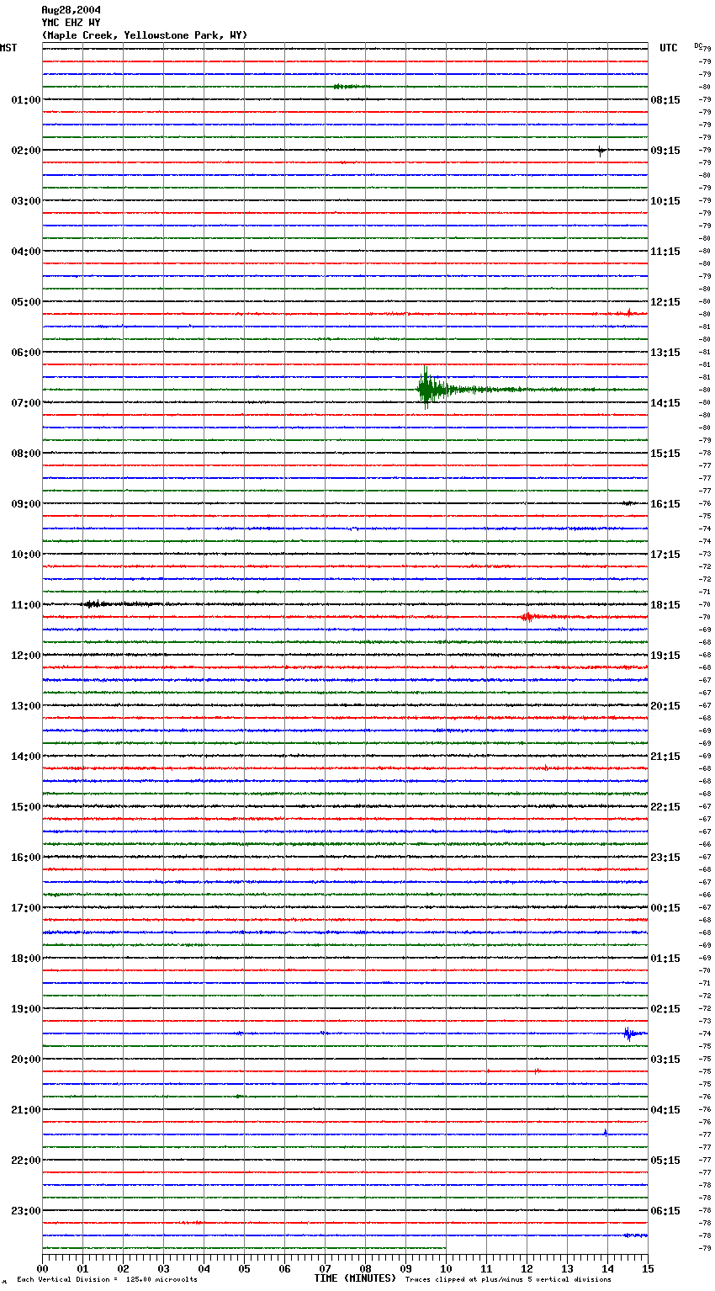Select the 19:00 MST row label
715x1291 pixels.
pos(25,1009)
